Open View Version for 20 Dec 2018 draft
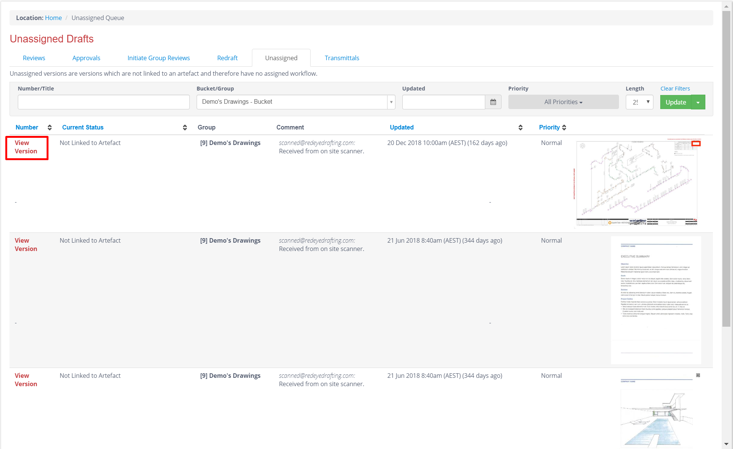Image resolution: width=733 pixels, height=449 pixels. (26, 147)
